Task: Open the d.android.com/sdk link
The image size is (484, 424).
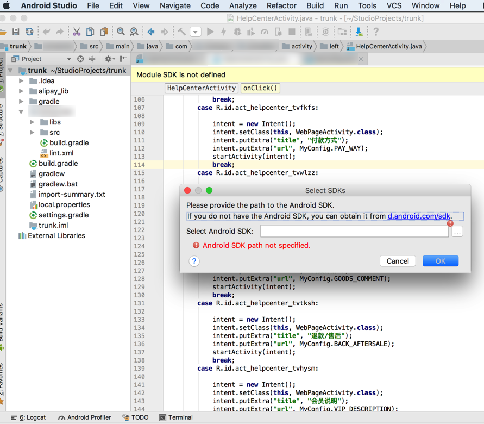Action: click(x=419, y=216)
